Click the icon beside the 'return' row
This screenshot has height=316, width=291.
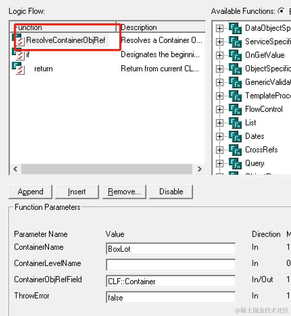point(18,68)
